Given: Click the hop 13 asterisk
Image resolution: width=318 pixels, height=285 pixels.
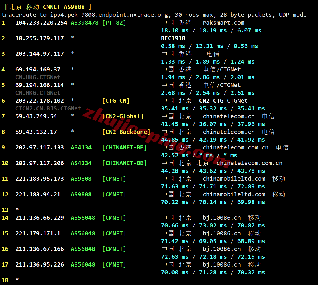Looking at the screenshot, I should [x=17, y=210].
